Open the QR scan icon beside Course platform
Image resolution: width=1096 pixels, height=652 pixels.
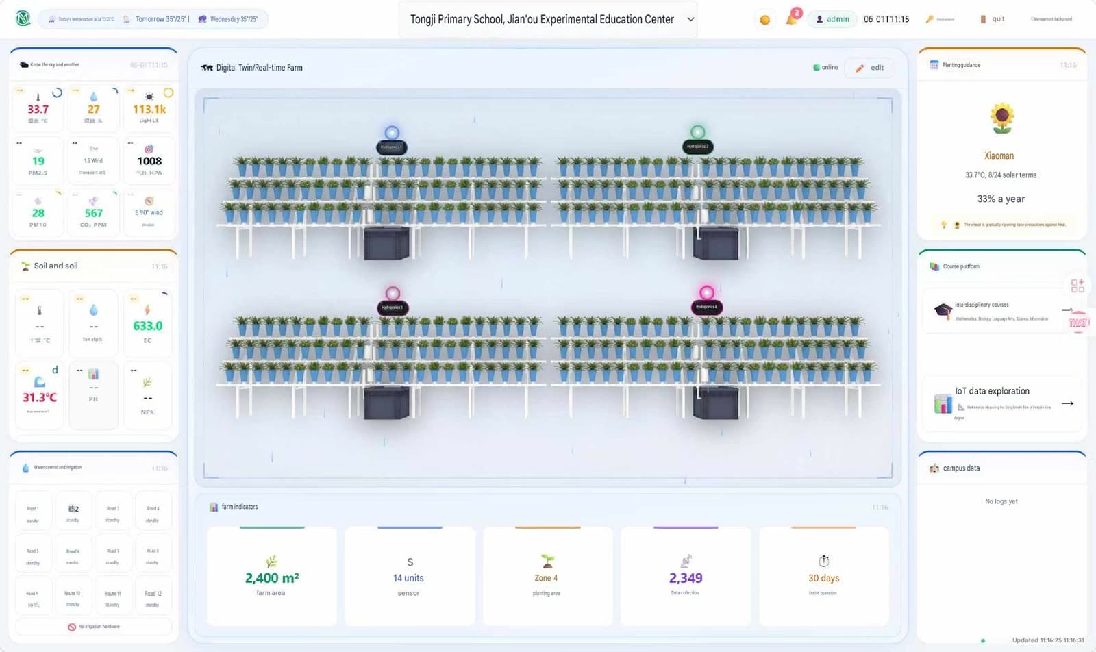click(1078, 286)
